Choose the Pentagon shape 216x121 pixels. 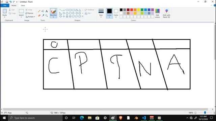(x=67, y=13)
